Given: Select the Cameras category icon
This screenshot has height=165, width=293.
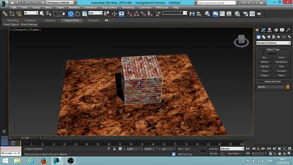Looking at the screenshot, I should click(x=274, y=37).
